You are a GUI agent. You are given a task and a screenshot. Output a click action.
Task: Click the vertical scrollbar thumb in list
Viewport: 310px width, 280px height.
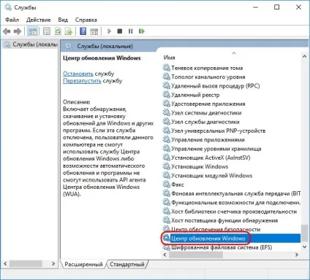304,233
